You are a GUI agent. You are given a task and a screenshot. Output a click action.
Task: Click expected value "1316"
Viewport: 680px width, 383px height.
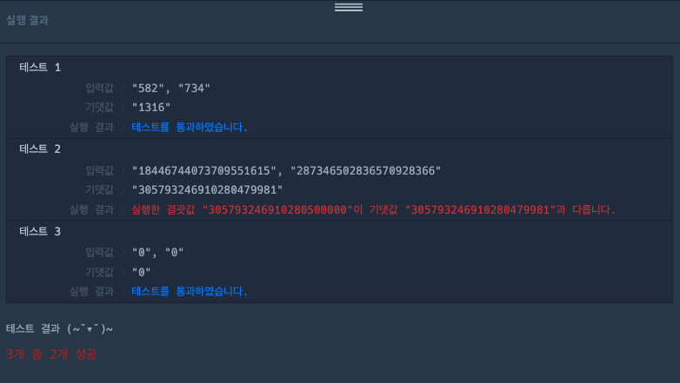click(x=151, y=108)
